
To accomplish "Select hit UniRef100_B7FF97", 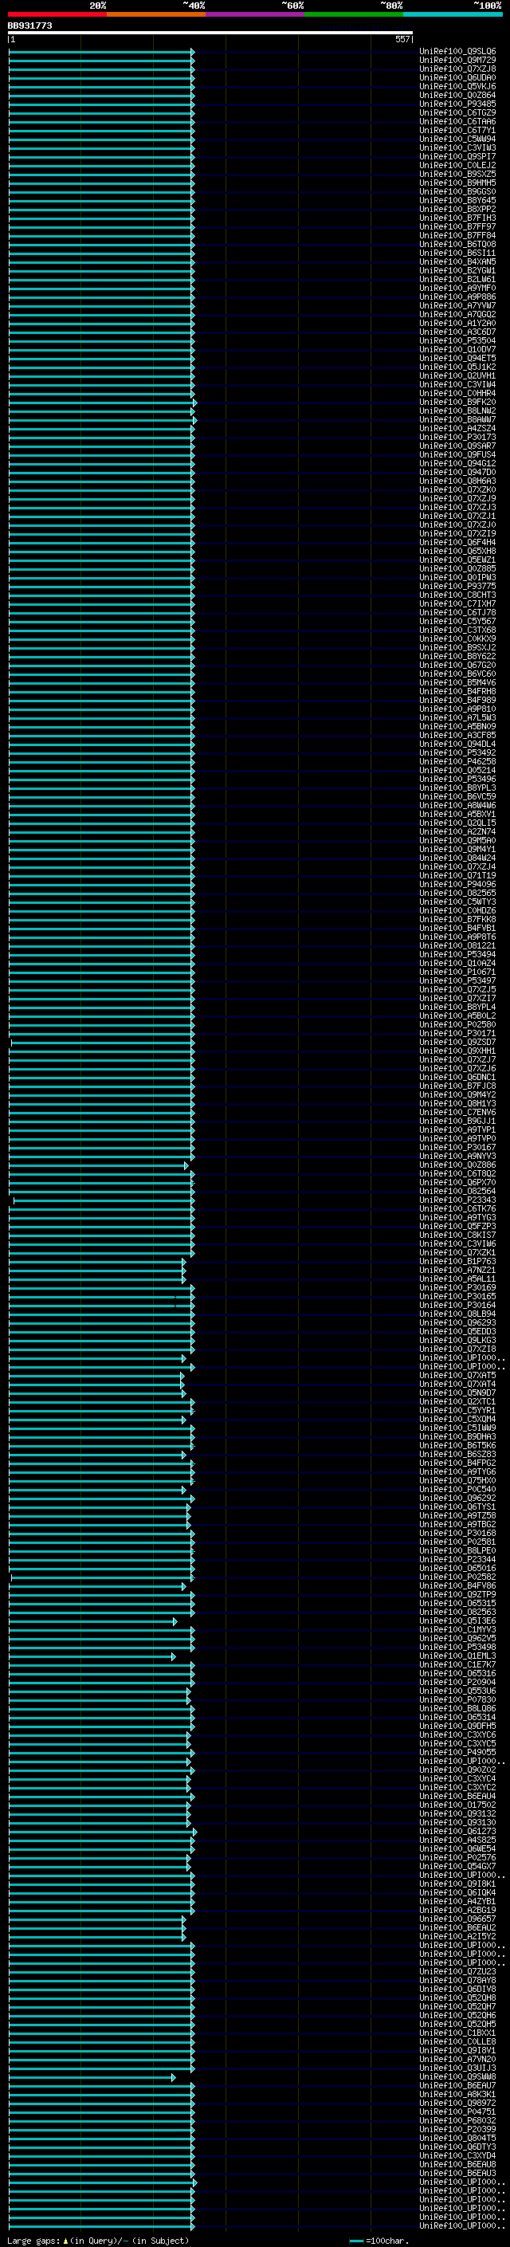I will 457,227.
